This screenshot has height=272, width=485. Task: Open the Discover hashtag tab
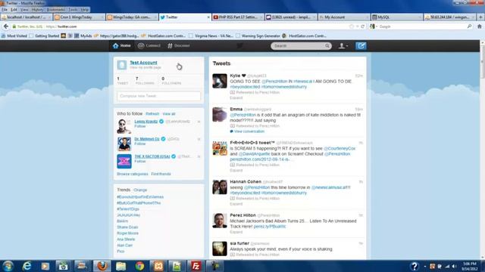[x=179, y=45]
